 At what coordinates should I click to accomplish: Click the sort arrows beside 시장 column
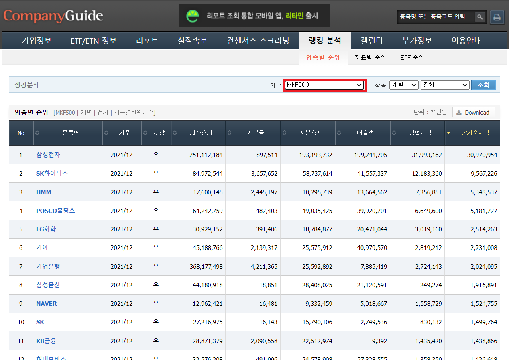click(x=145, y=133)
